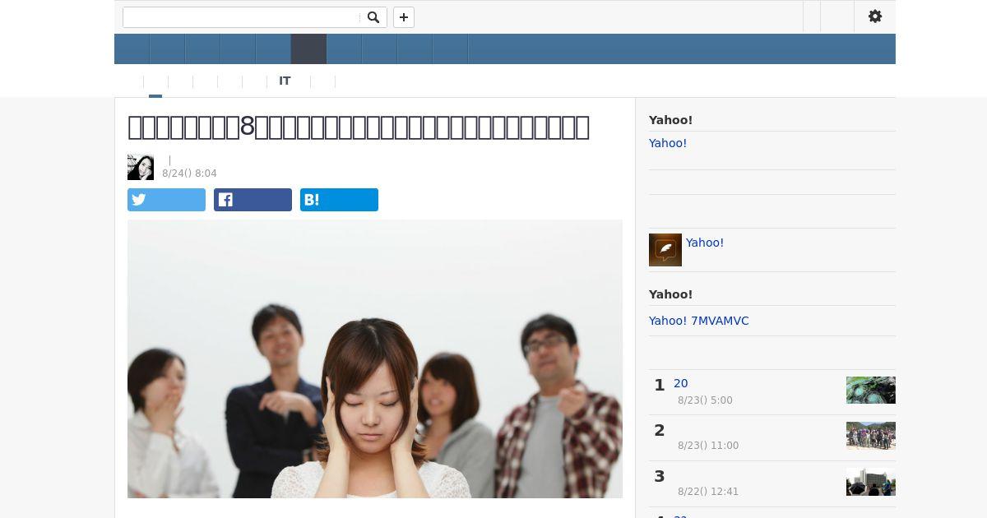The height and width of the screenshot is (518, 987).
Task: Share article via Twitter button
Action: point(166,200)
